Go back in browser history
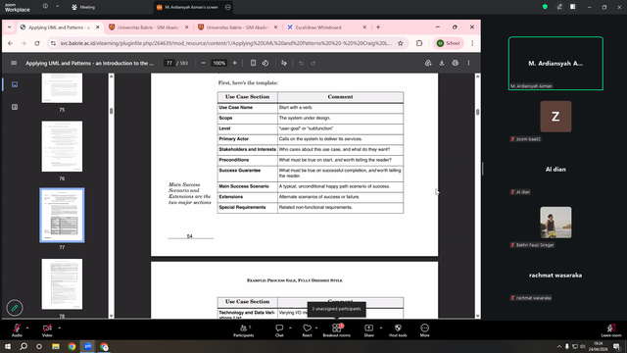 point(11,43)
